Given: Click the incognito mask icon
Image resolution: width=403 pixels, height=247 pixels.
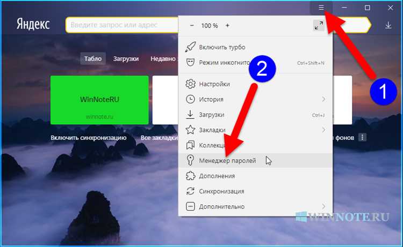Looking at the screenshot, I should 190,62.
